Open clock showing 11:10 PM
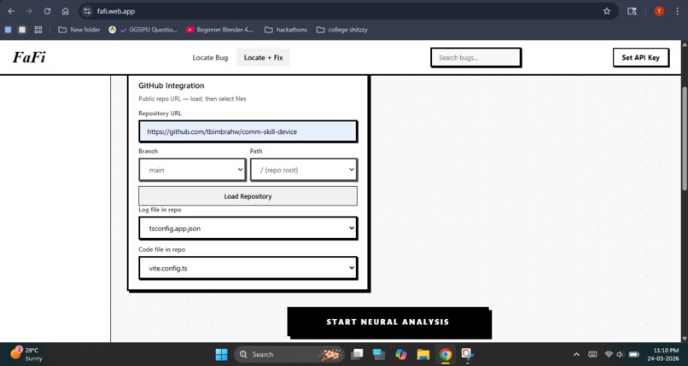Viewport: 688px width, 366px height. [663, 354]
